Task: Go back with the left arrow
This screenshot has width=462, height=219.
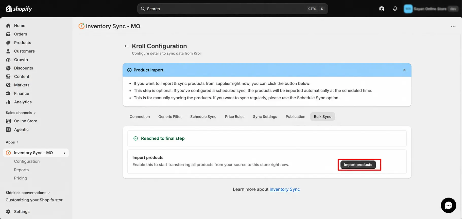Action: click(x=126, y=46)
